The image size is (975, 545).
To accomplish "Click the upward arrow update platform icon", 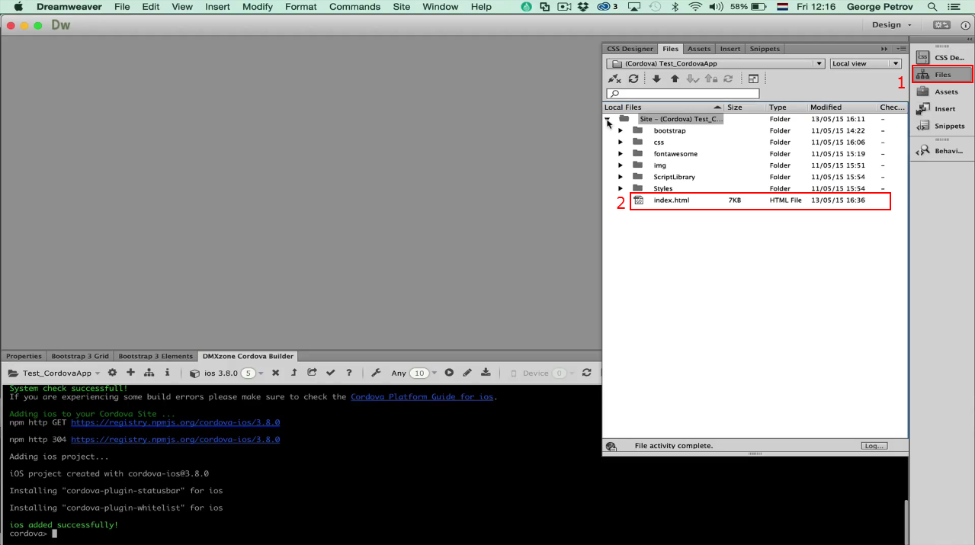I will pos(293,373).
